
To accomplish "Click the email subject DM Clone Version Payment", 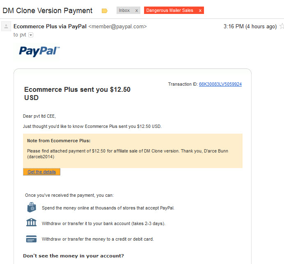I will 48,11.
